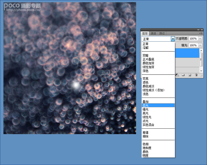Choose 颜色减淡 blend mode
This screenshot has width=207, height=165.
[x=158, y=86]
